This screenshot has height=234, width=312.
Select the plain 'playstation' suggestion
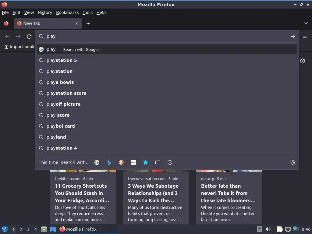[x=167, y=71]
